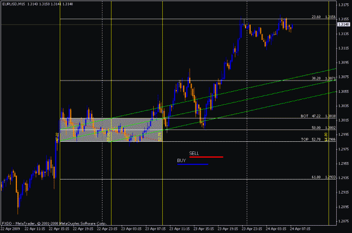
Task: Click the 24 Apr 03:15 time label
Action: coord(276,229)
